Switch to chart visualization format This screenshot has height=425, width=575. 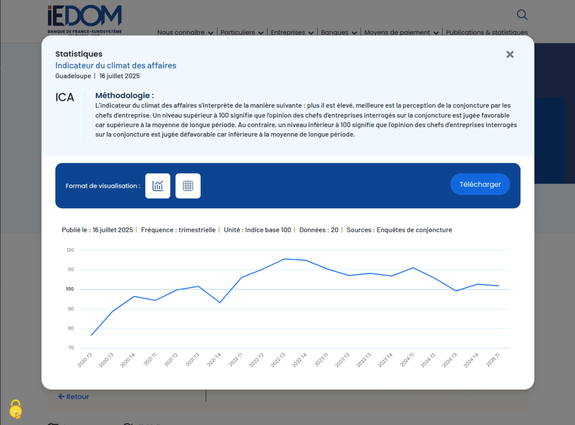coord(158,186)
